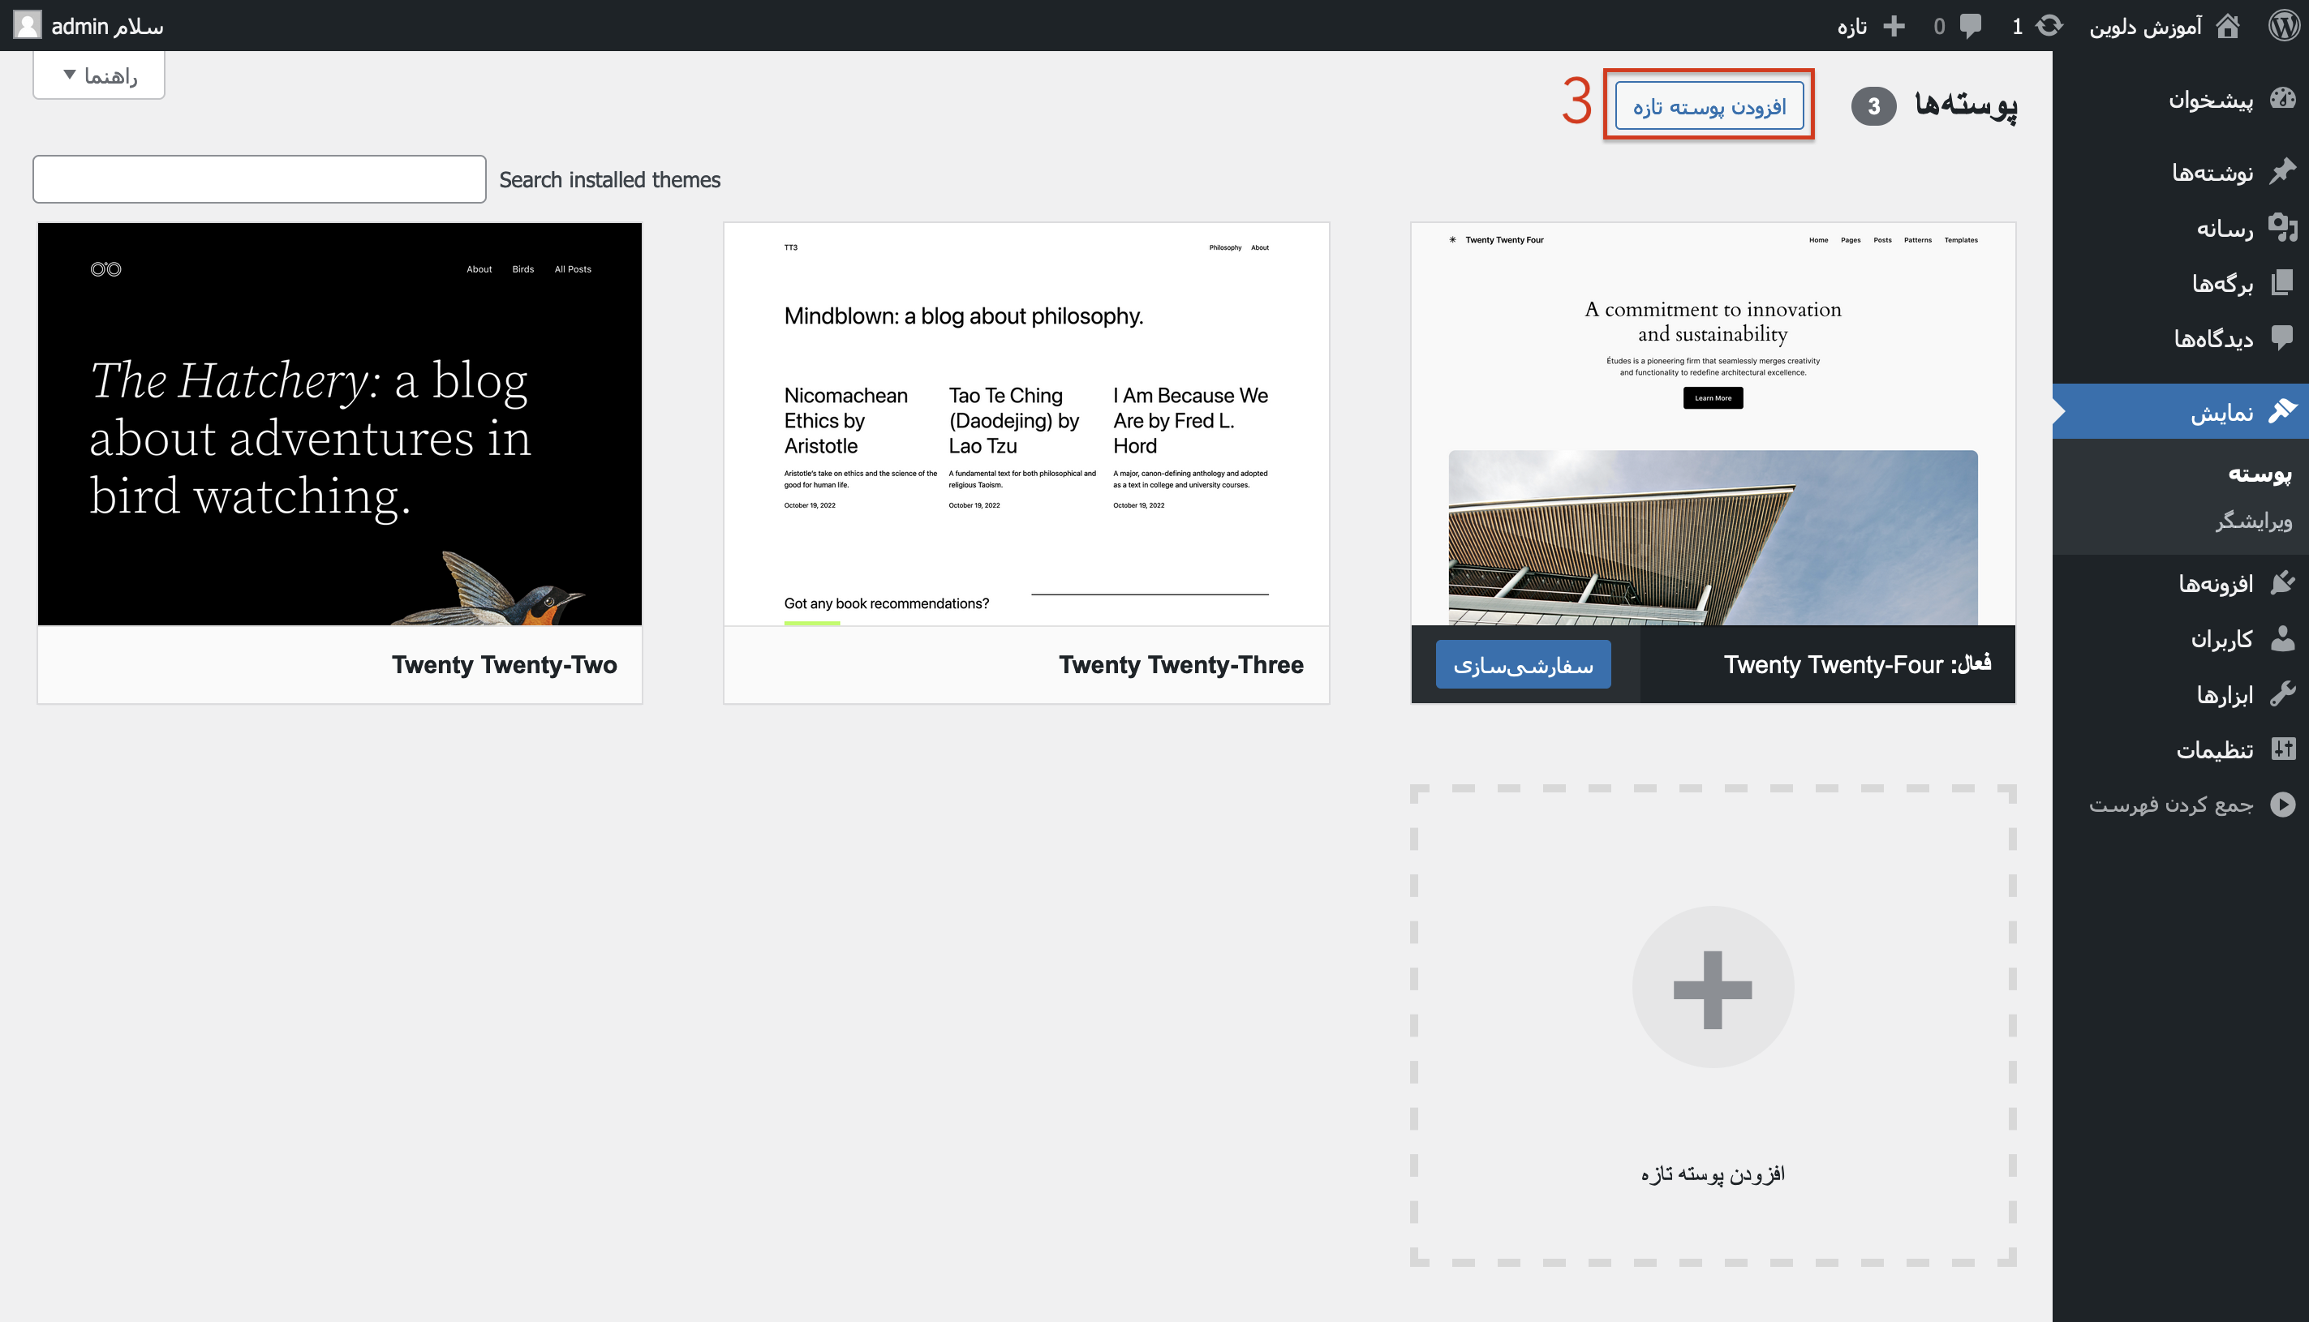This screenshot has height=1322, width=2309.
Task: Click the سفارشی‌سازی customize button
Action: point(1523,664)
